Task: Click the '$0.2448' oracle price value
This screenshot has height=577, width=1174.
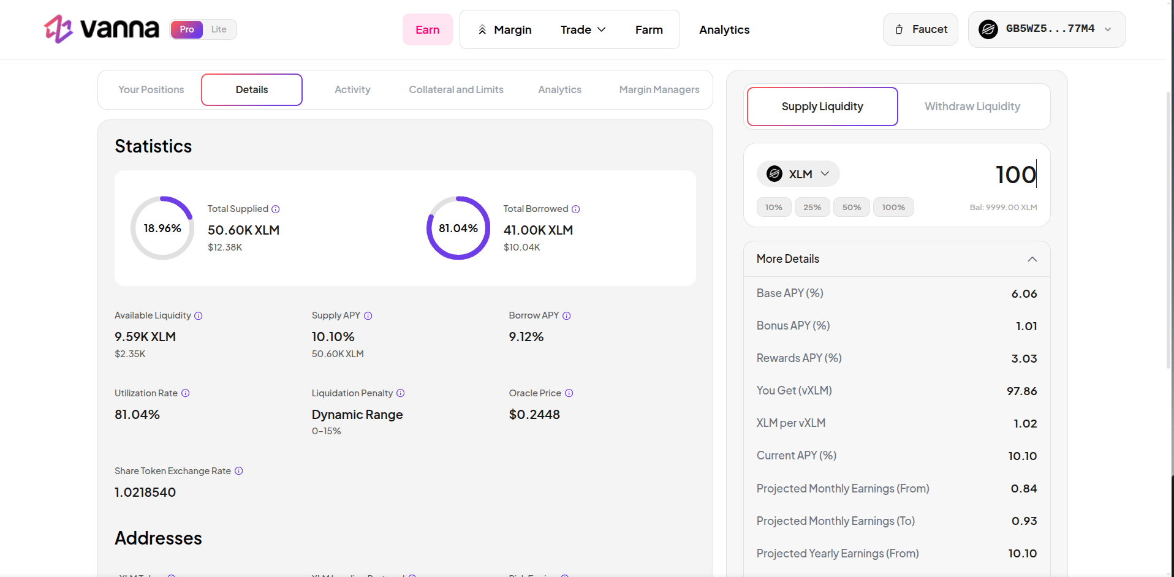Action: (534, 415)
